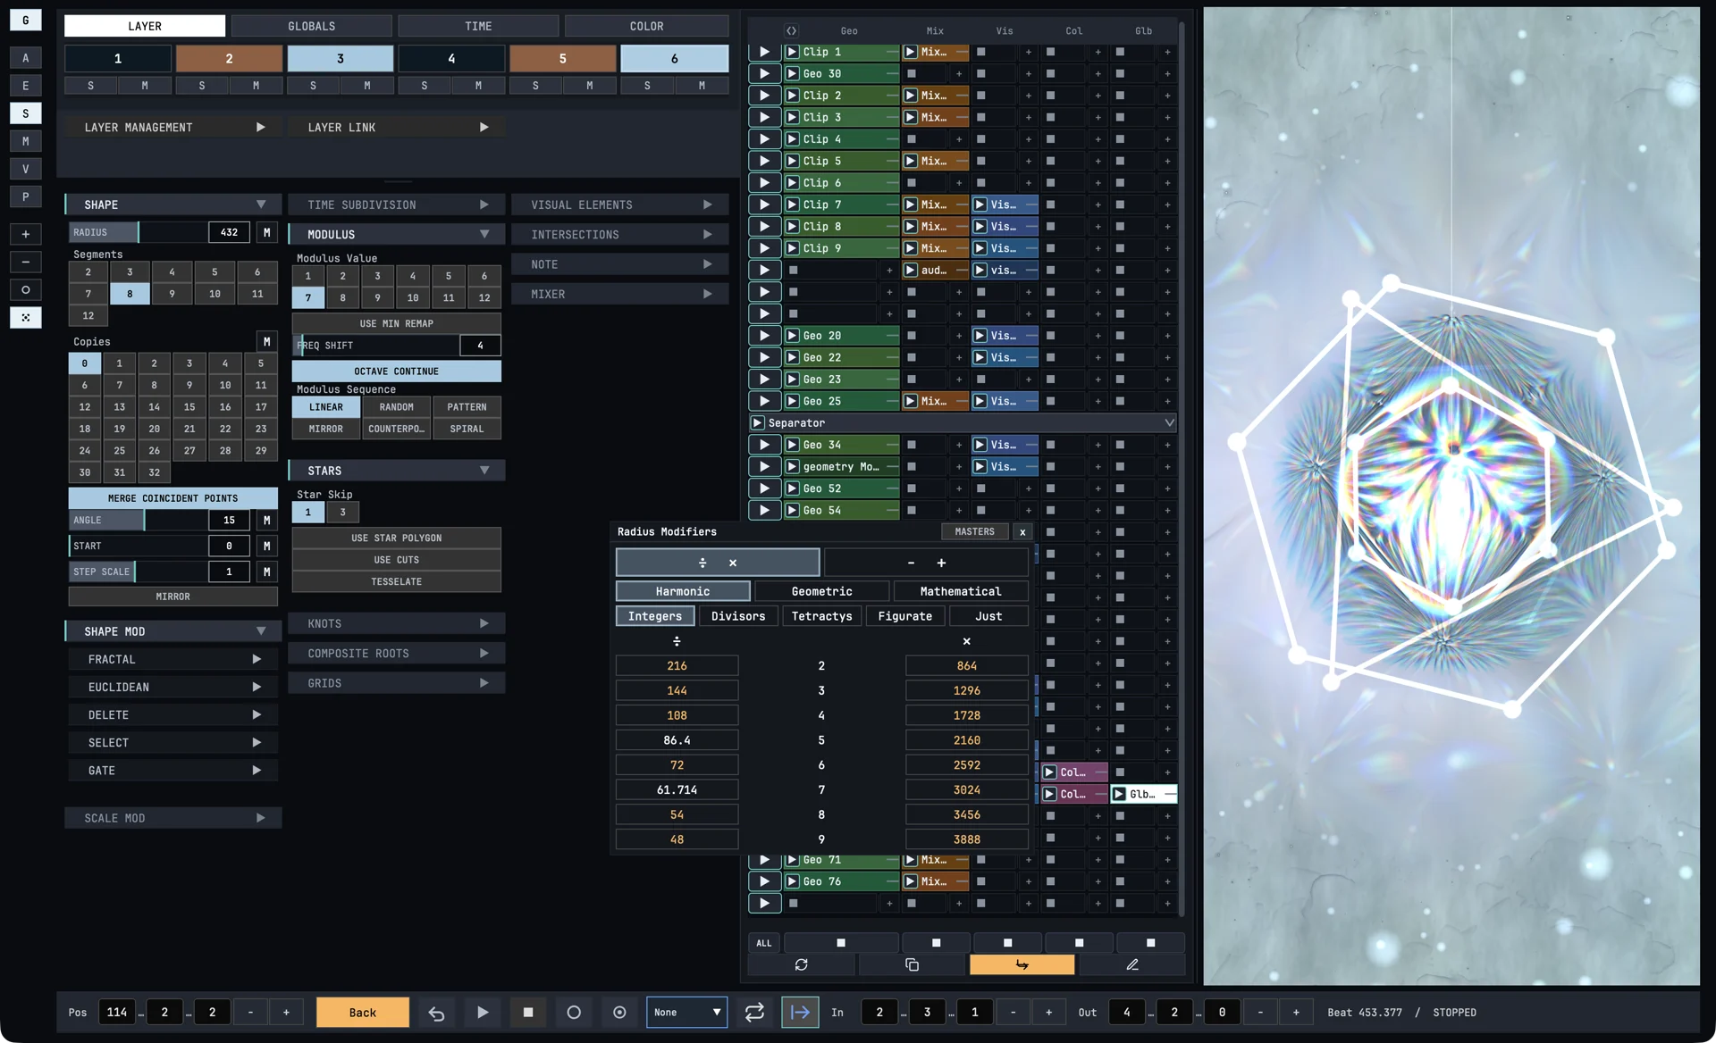Click the undo arrow in transport bar
The height and width of the screenshot is (1043, 1716).
(x=436, y=1012)
